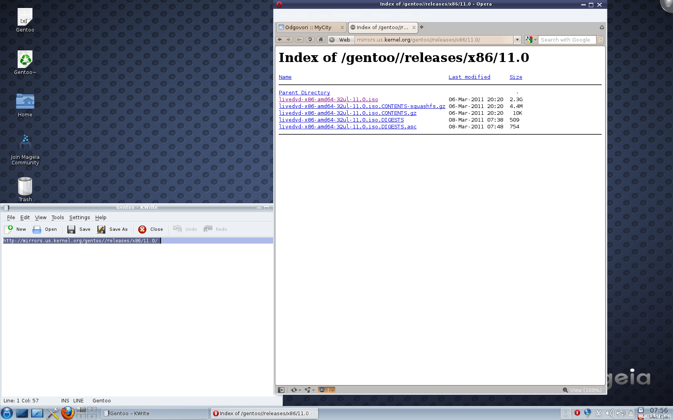
Task: Close the Index of /gentoo tab
Action: click(414, 28)
